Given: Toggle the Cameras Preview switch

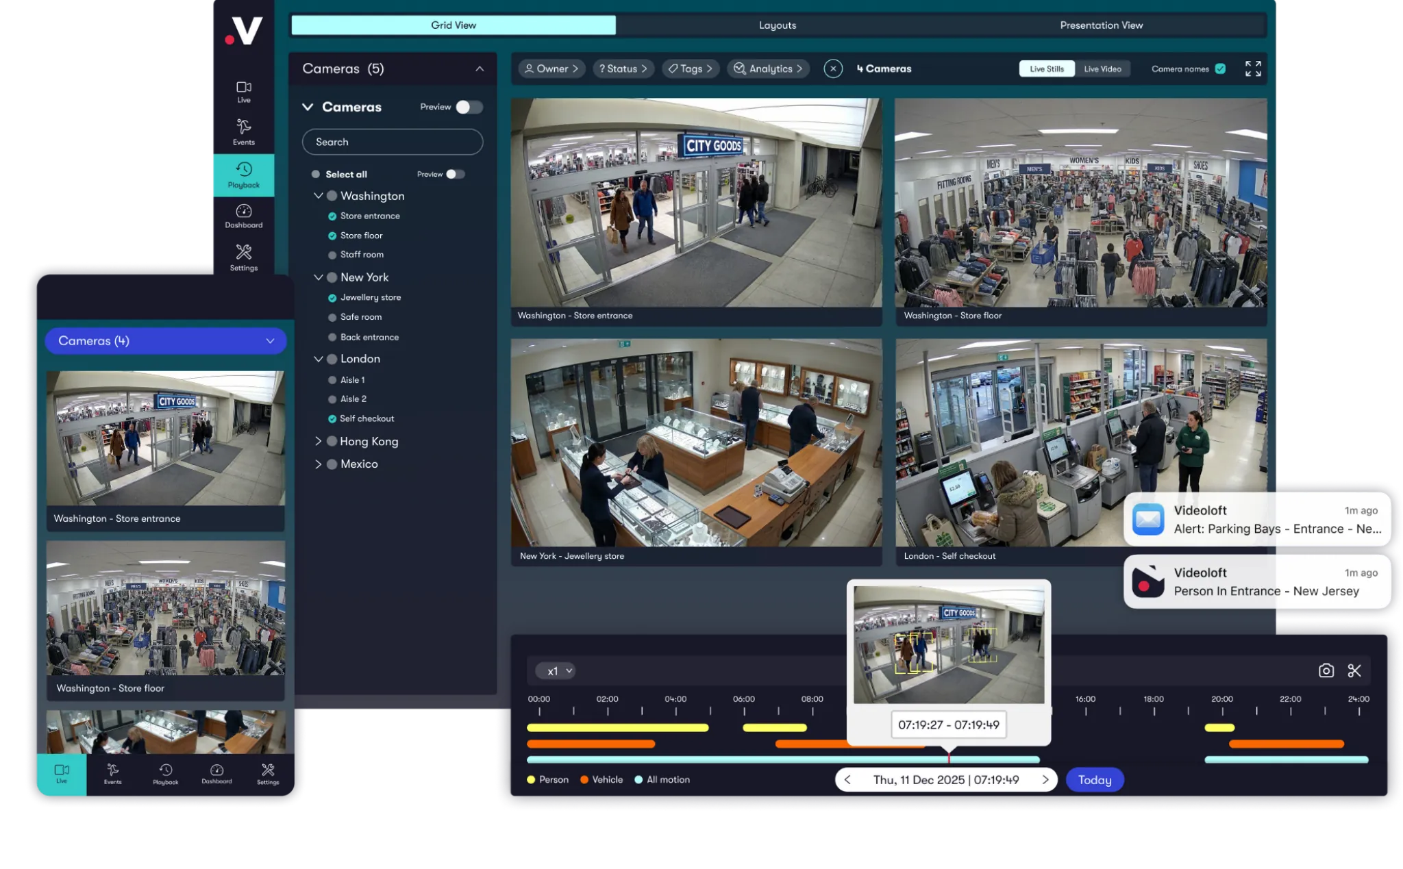Looking at the screenshot, I should click(469, 107).
